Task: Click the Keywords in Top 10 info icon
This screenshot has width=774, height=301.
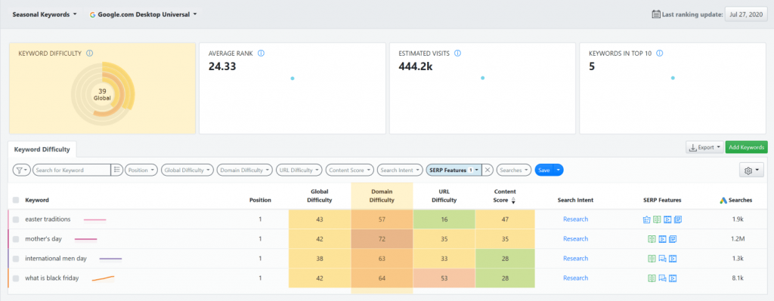Action: (659, 54)
